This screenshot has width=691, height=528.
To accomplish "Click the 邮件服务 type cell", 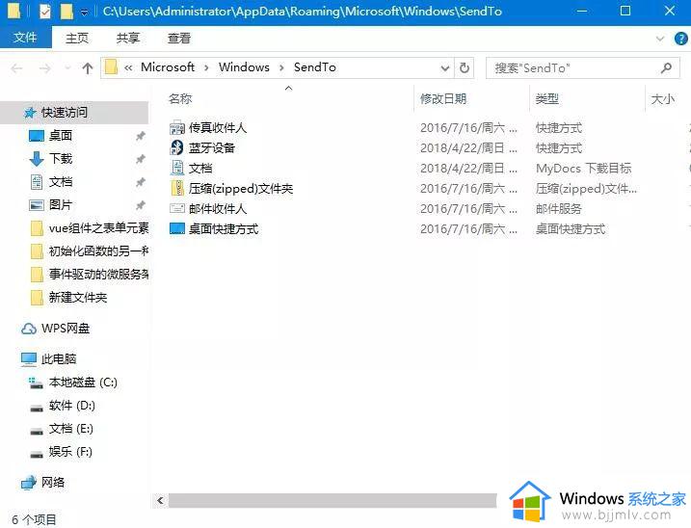I will (559, 208).
